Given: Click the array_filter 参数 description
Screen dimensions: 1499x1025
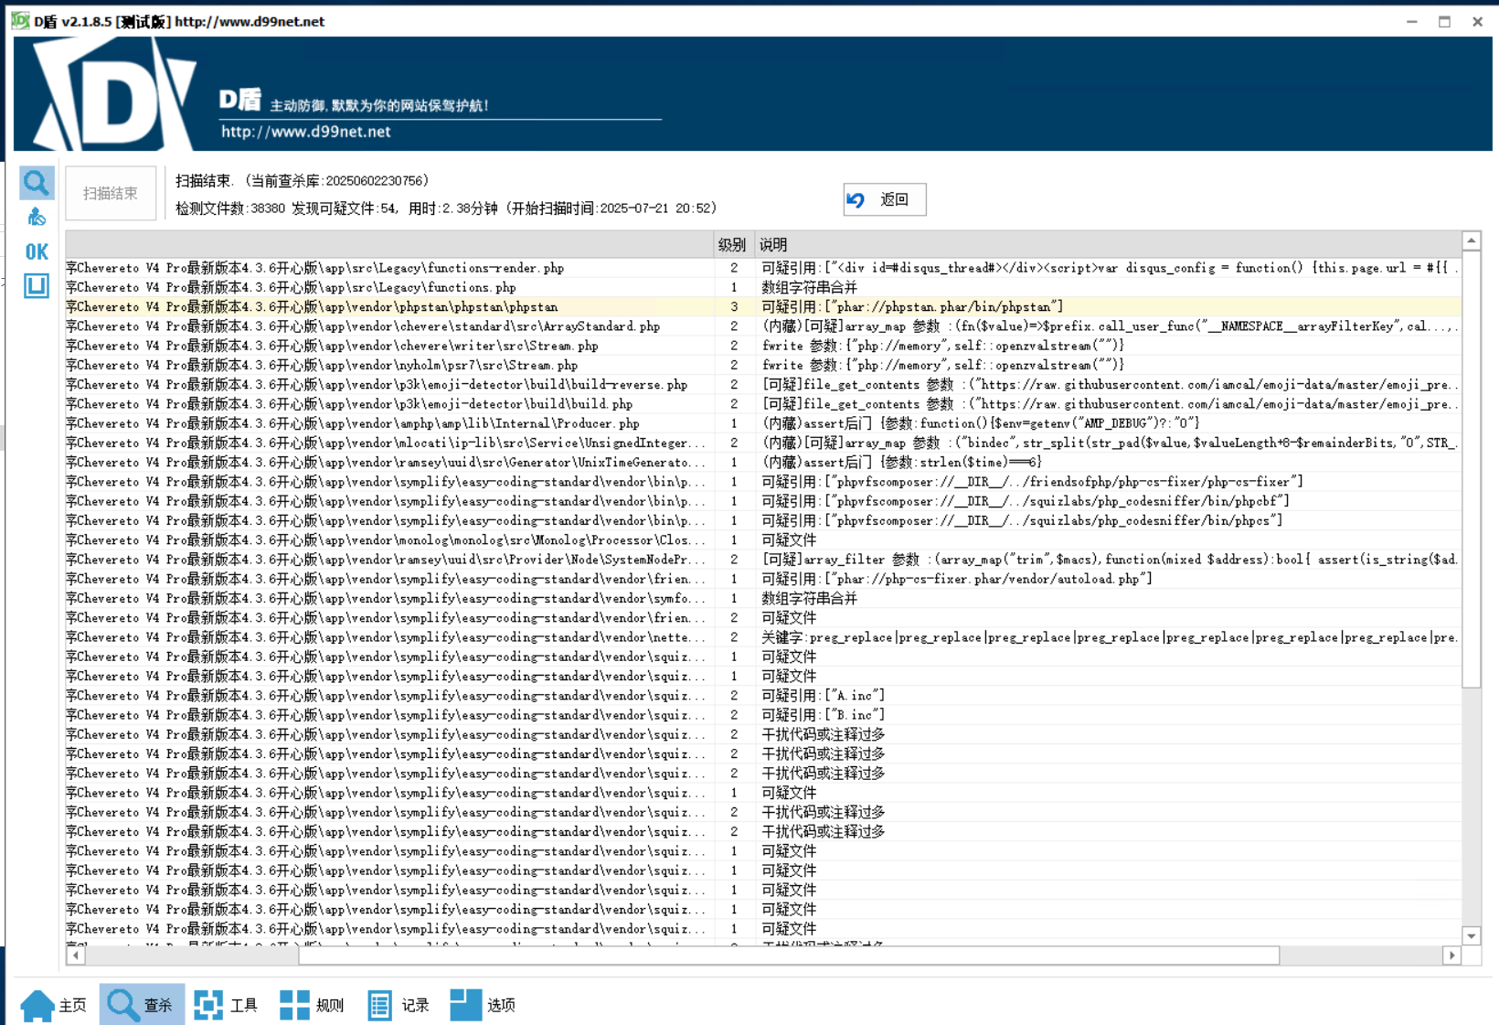Looking at the screenshot, I should pos(1110,560).
